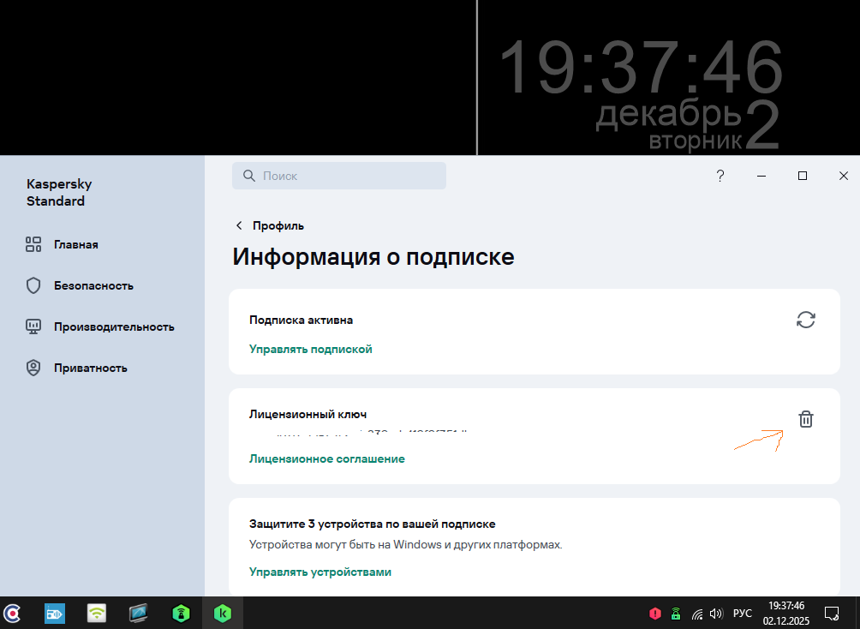Close the Kaspersky window
This screenshot has height=629, width=860.
(x=844, y=176)
